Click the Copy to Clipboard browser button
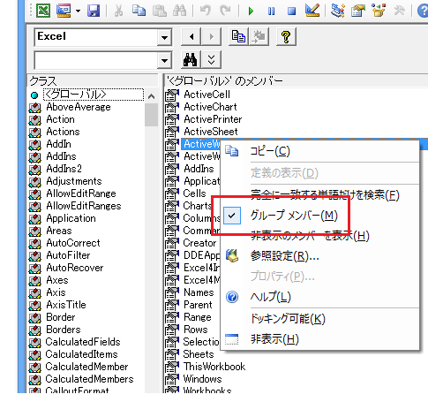This screenshot has height=402, width=428. point(238,37)
